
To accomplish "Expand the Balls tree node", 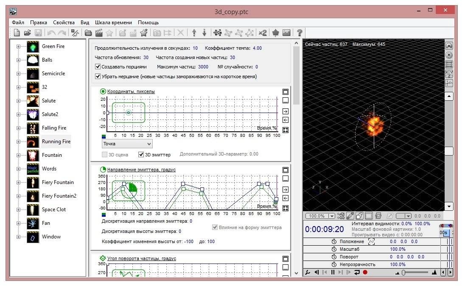I will (x=18, y=60).
